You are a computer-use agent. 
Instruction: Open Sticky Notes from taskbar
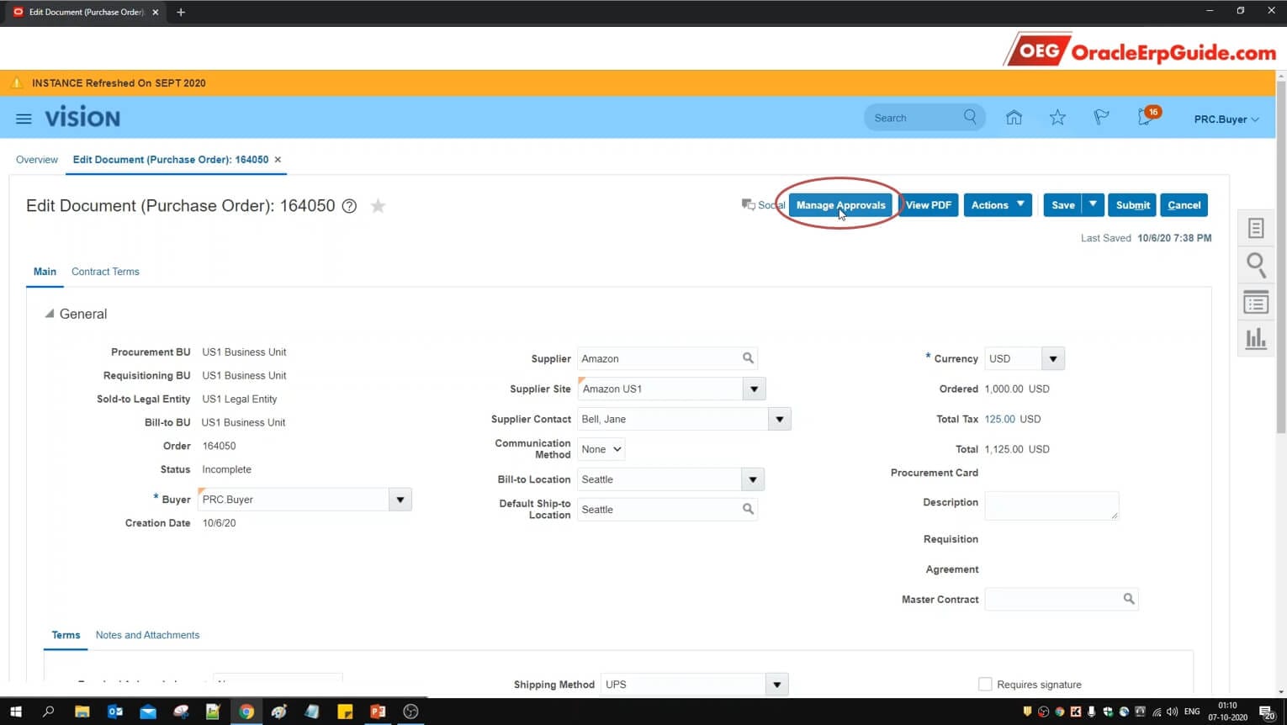point(345,712)
